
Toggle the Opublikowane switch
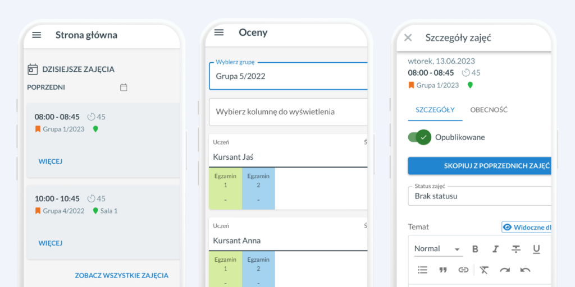[419, 137]
